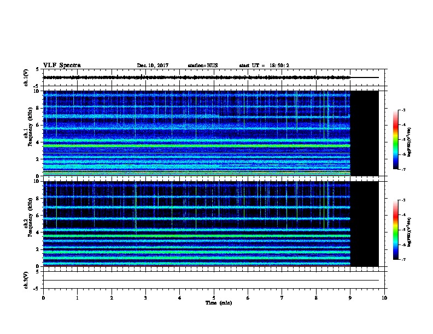Click time-axis tick label "6"
433x334 pixels.
[248, 298]
